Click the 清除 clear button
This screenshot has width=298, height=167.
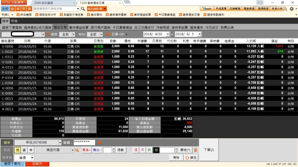pos(176,157)
